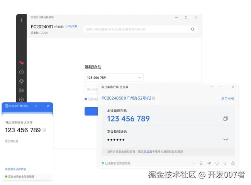Screen dimensions: 251x185
Task: Click the image file icon in footer
Action: pyautogui.click(x=201, y=163)
